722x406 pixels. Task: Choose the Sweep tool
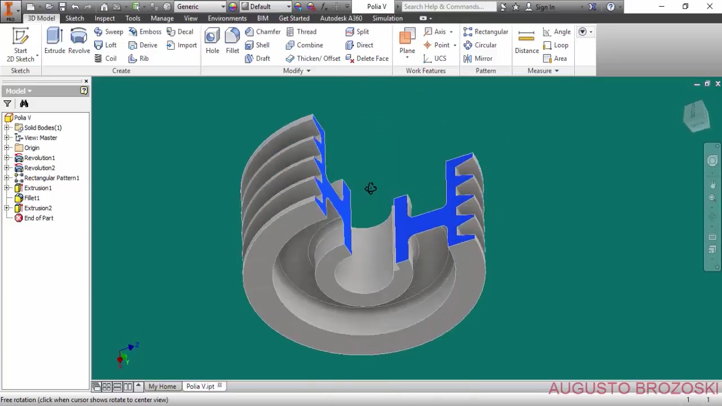tap(108, 32)
